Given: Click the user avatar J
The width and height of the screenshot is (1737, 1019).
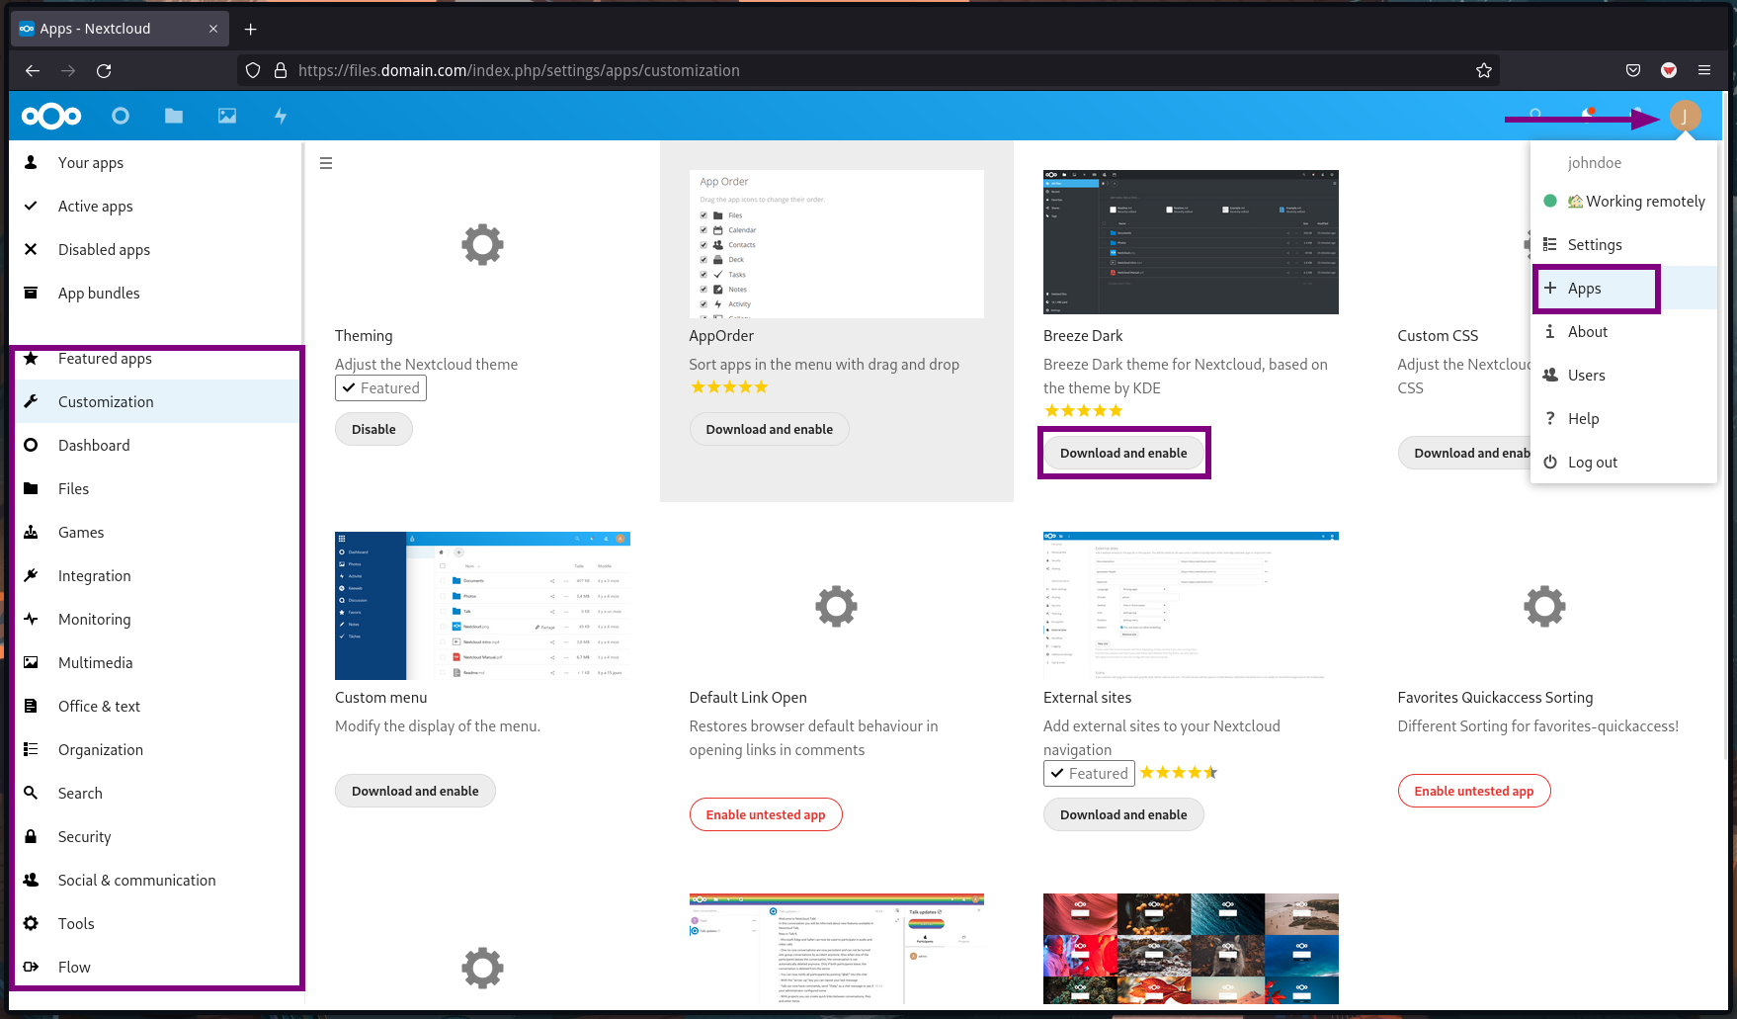Looking at the screenshot, I should coord(1686,117).
